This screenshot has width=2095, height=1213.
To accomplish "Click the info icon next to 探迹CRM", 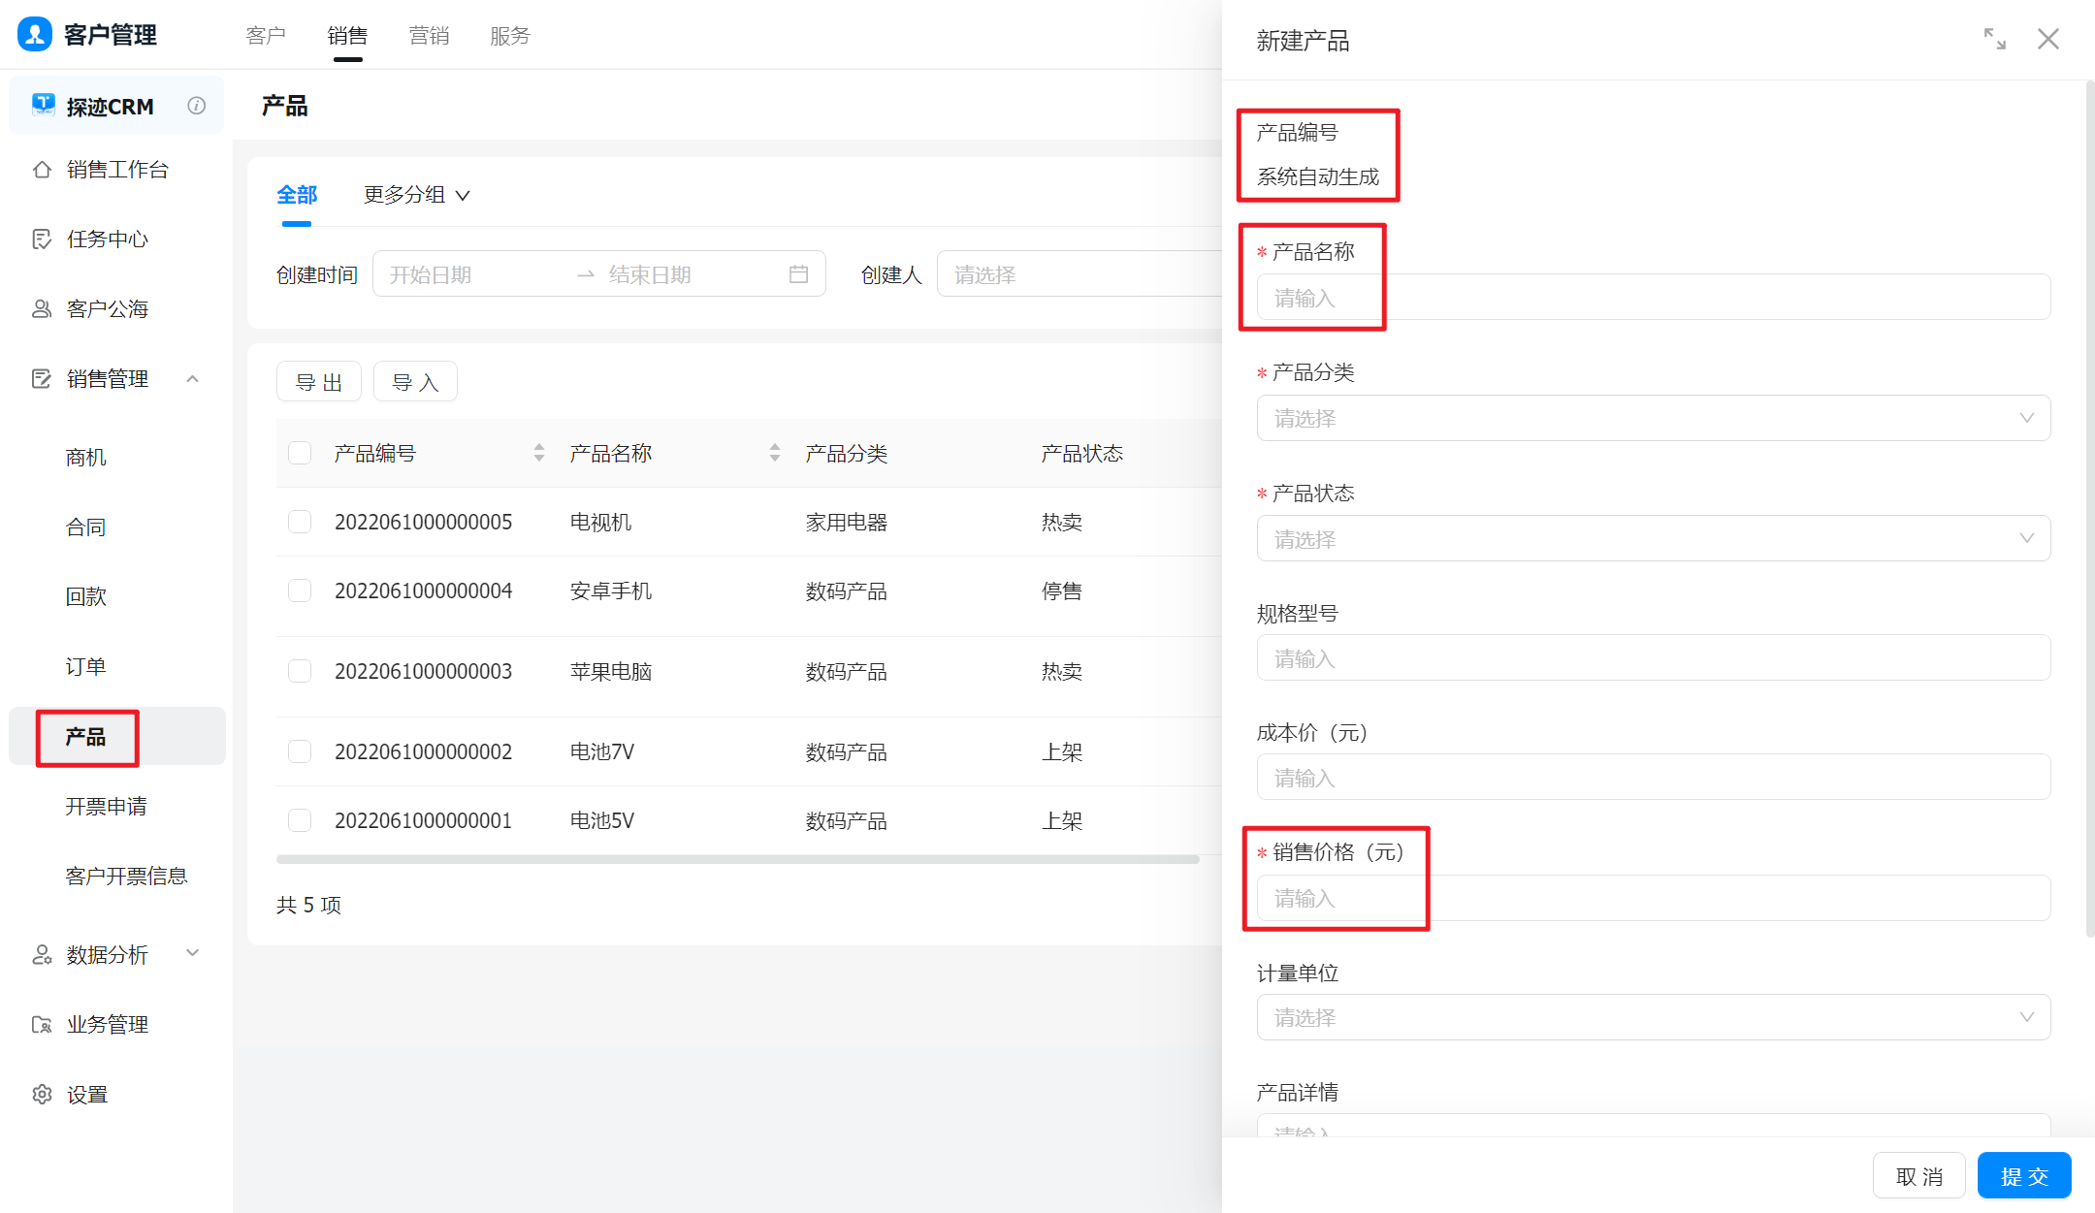I will coord(197,106).
